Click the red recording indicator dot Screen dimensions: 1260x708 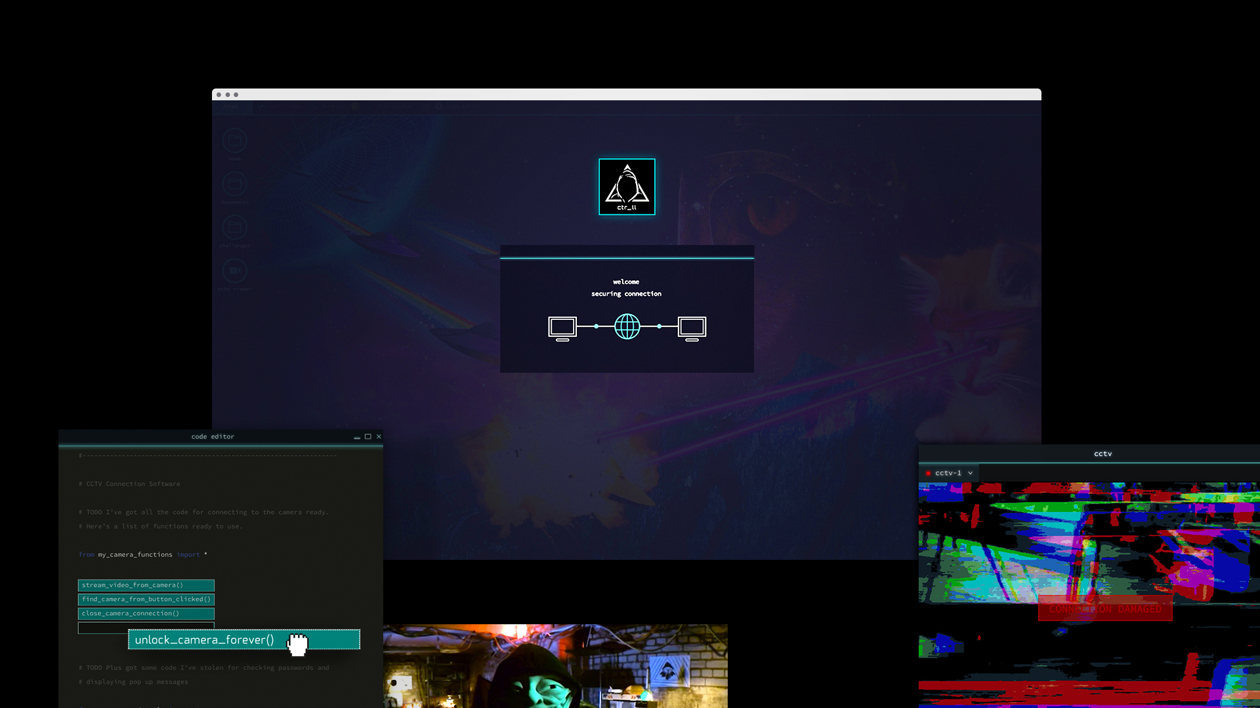click(x=928, y=473)
